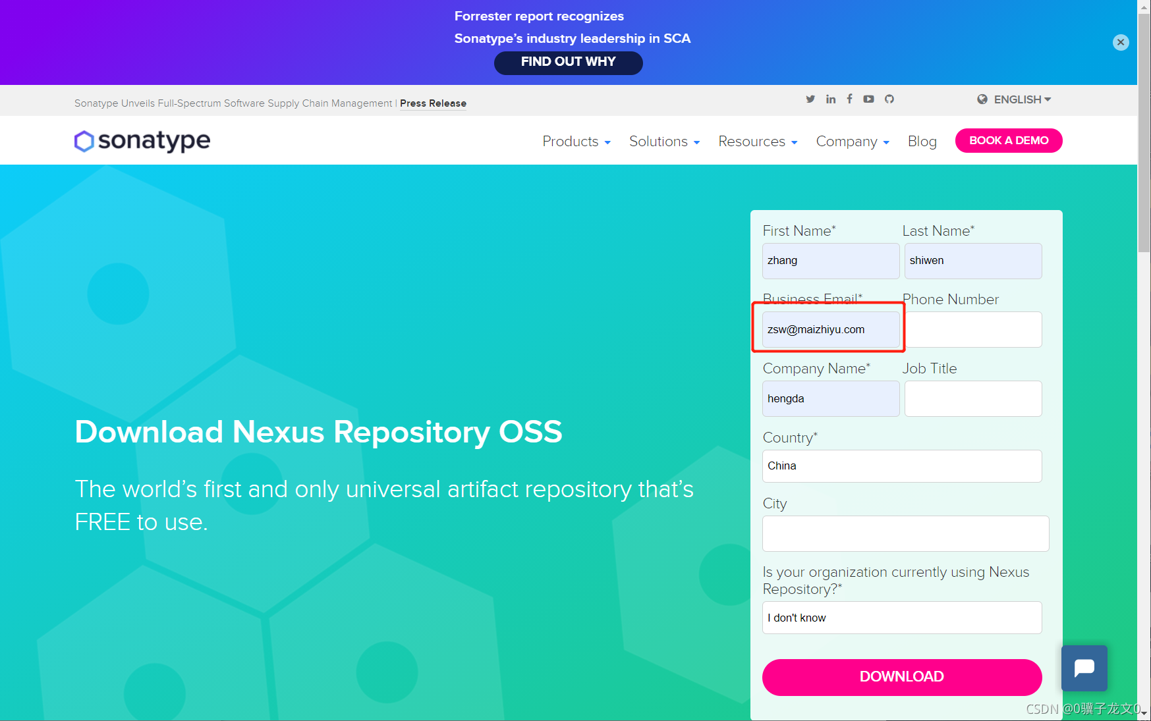Open Sonatype GitHub page icon

889,99
